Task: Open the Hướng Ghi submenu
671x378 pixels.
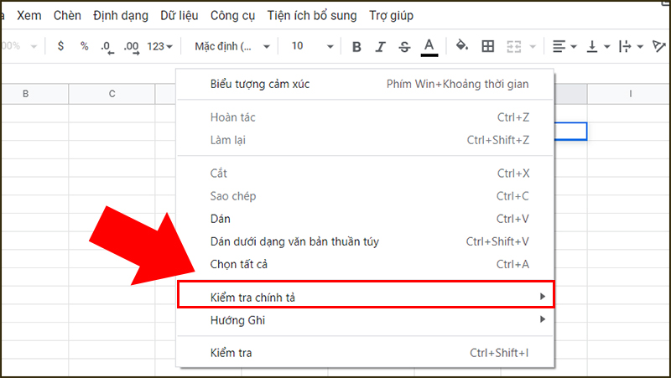Action: (366, 320)
